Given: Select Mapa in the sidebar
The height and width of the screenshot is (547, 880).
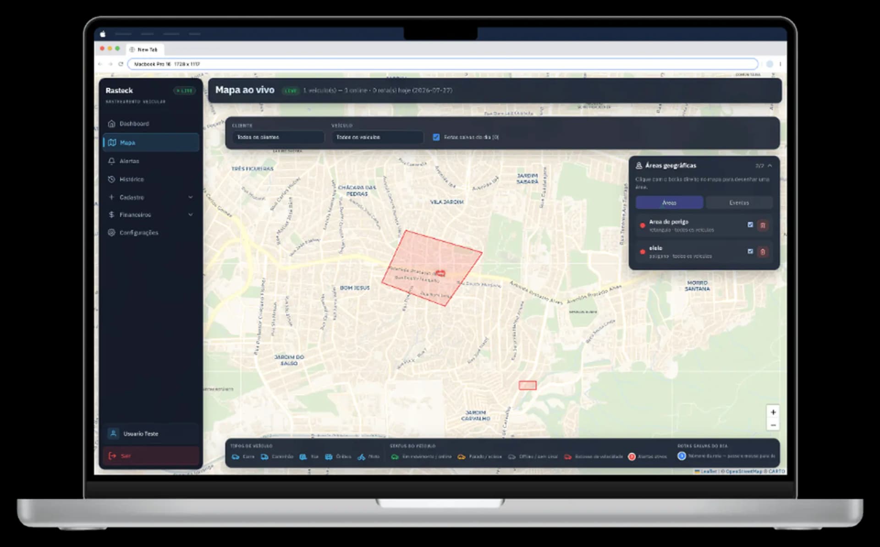Looking at the screenshot, I should pos(151,142).
